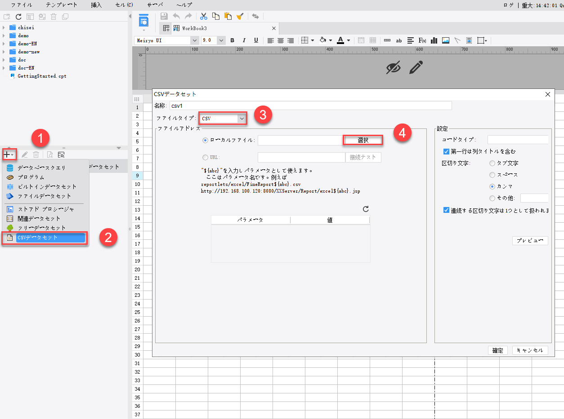This screenshot has width=564, height=419.
Task: Open the font size dropdown showing 9.0
Action: coord(221,40)
